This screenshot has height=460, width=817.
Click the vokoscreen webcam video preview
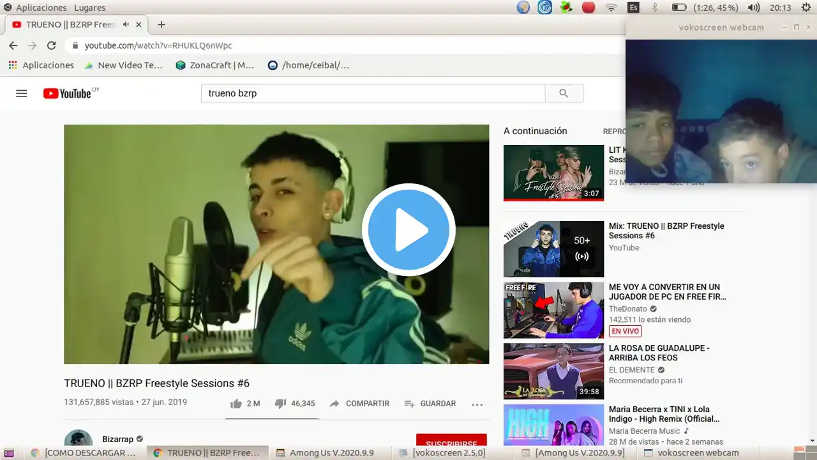721,112
